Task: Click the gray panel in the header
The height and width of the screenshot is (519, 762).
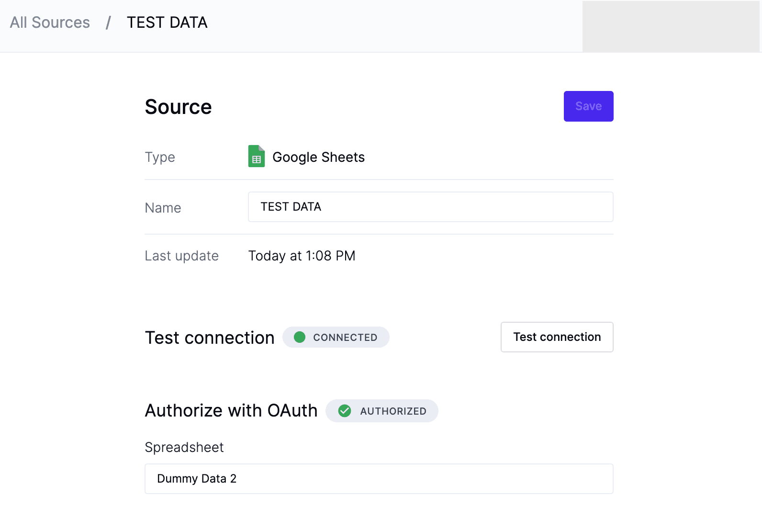Action: pos(671,26)
